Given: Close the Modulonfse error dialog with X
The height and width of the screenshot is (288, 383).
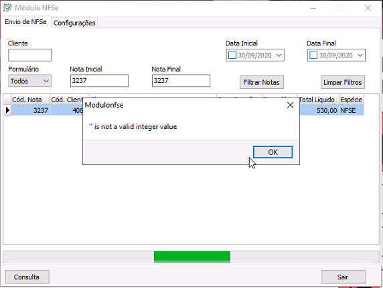Looking at the screenshot, I should click(x=290, y=105).
